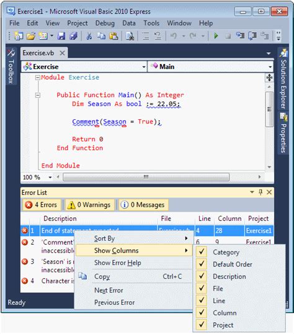The height and width of the screenshot is (334, 294).
Task: Choose Previous Error in context menu
Action: coord(134,302)
